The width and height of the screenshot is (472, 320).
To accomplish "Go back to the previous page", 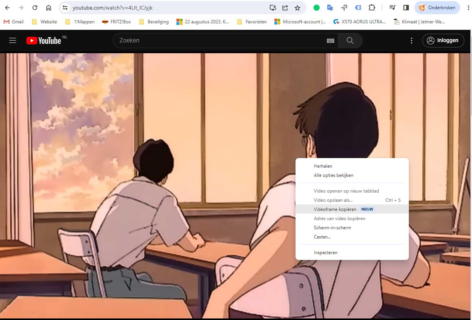I will (x=7, y=8).
